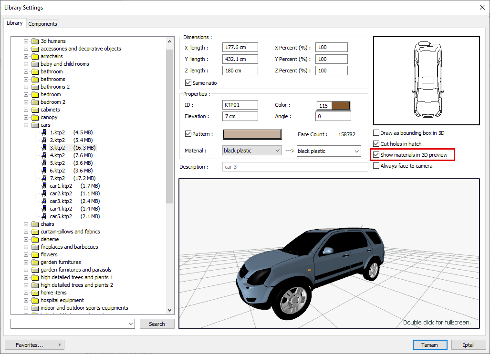
Task: Click the car1.ktp2 model icon
Action: [44, 186]
